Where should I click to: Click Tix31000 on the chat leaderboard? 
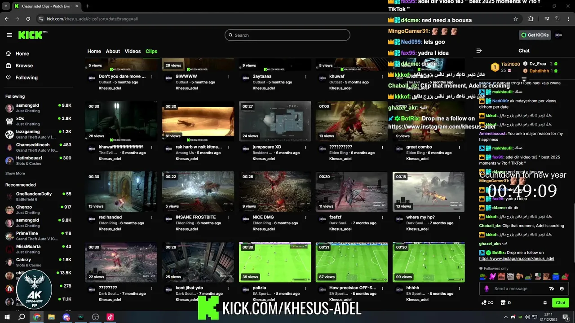click(510, 65)
